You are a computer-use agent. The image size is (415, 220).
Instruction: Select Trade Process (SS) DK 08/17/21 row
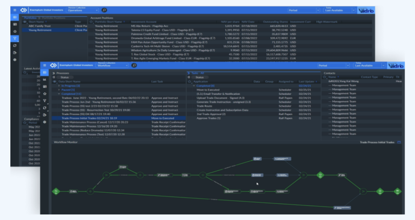point(119,114)
